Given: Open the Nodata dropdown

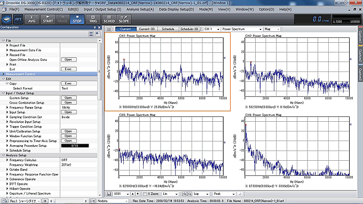Looking at the screenshot, I should (x=113, y=201).
